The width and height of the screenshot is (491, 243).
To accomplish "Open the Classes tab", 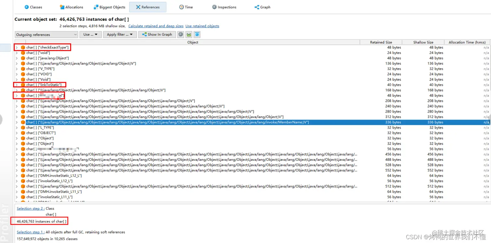I will (x=33, y=7).
